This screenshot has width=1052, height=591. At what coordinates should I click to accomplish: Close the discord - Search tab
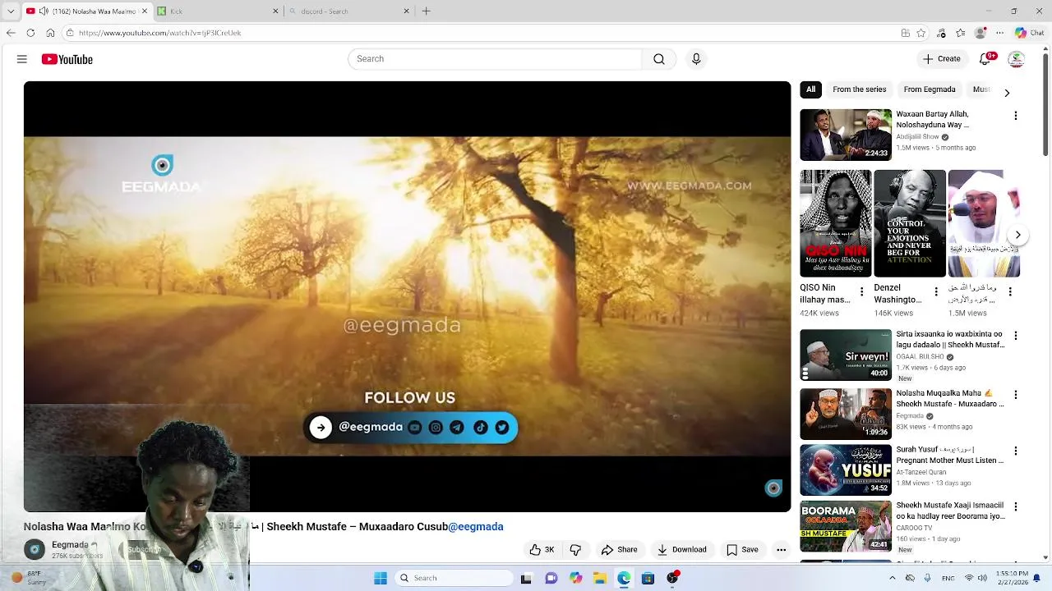tap(406, 11)
